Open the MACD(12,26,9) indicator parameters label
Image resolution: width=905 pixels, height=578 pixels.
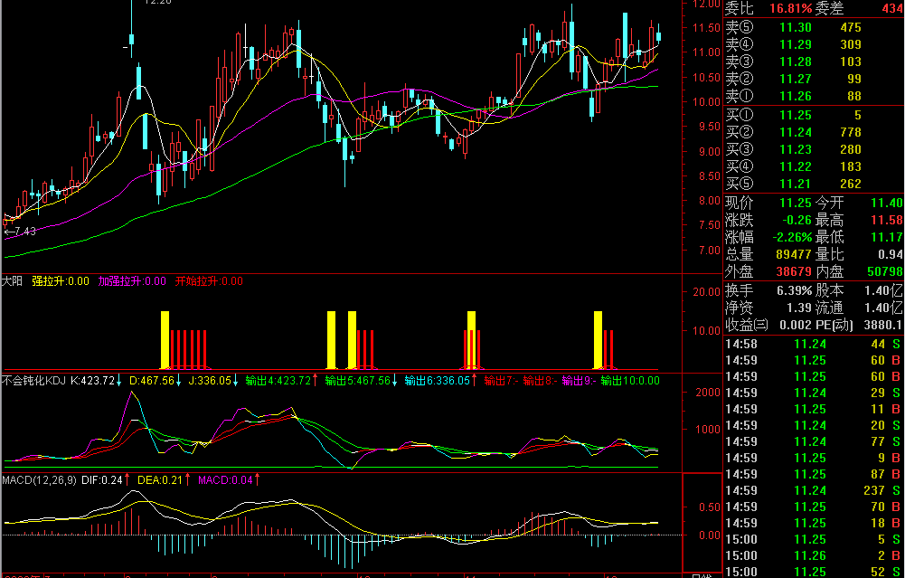tap(39, 479)
